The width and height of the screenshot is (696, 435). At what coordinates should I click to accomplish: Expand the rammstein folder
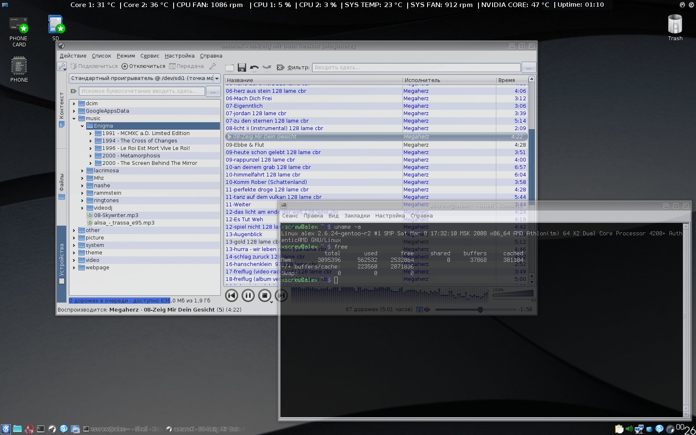point(82,193)
